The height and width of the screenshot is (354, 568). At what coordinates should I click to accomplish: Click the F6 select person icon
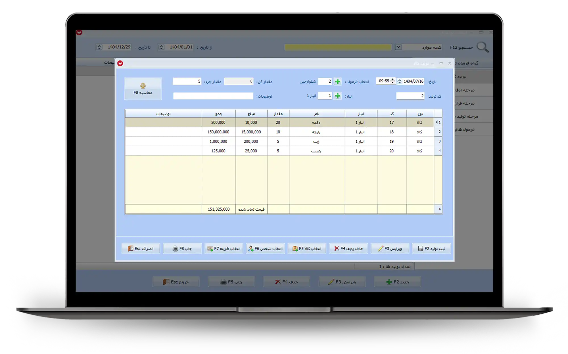tap(250, 249)
